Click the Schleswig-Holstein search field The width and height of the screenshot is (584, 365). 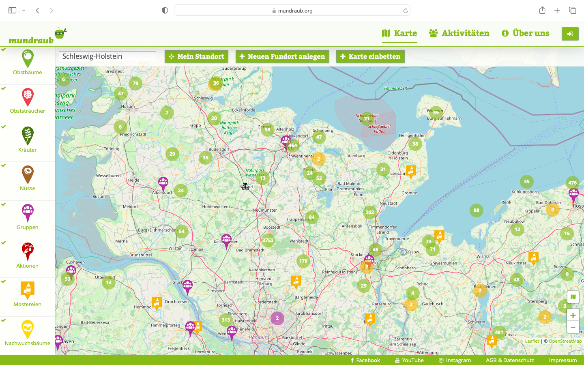[x=107, y=56]
